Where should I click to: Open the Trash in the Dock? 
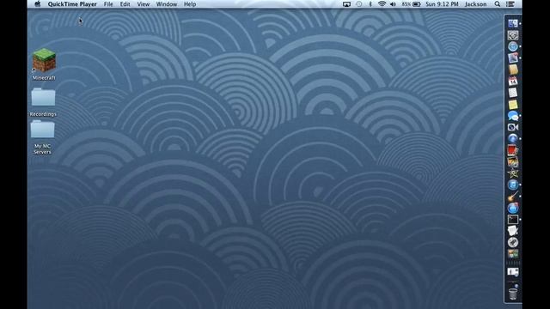coord(513,293)
